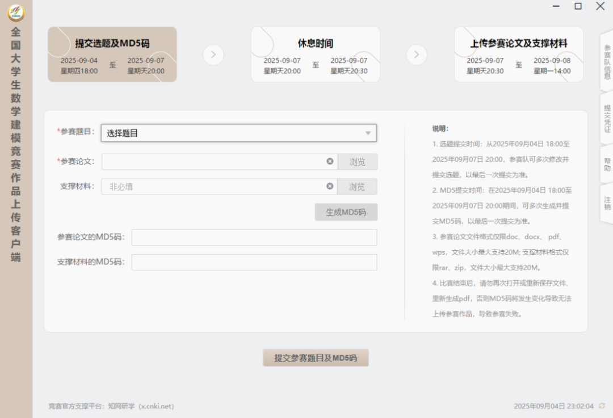This screenshot has width=613, height=418.
Task: Refresh the server time icon at bottom right
Action: coord(602,406)
